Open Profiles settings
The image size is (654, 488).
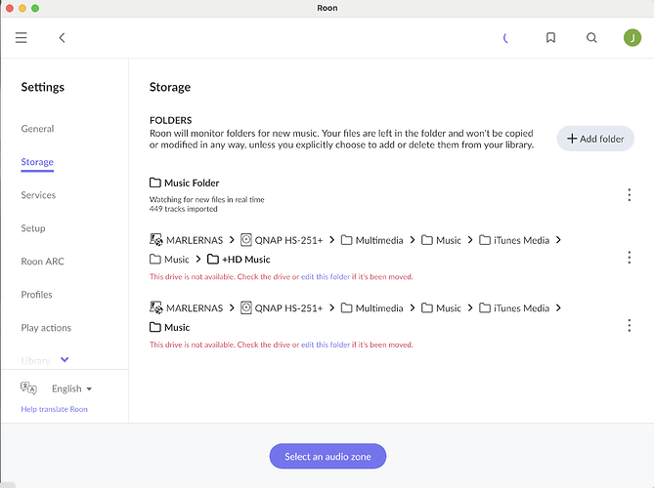point(37,295)
